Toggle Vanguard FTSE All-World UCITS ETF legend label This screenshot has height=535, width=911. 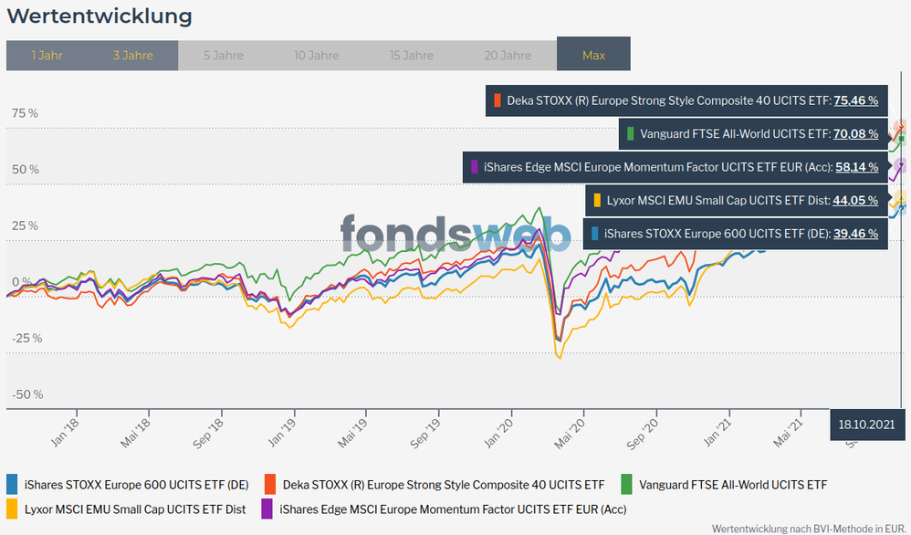click(732, 485)
